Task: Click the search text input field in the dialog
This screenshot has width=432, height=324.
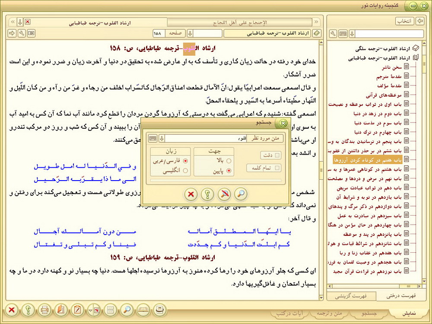Action: 206,138
